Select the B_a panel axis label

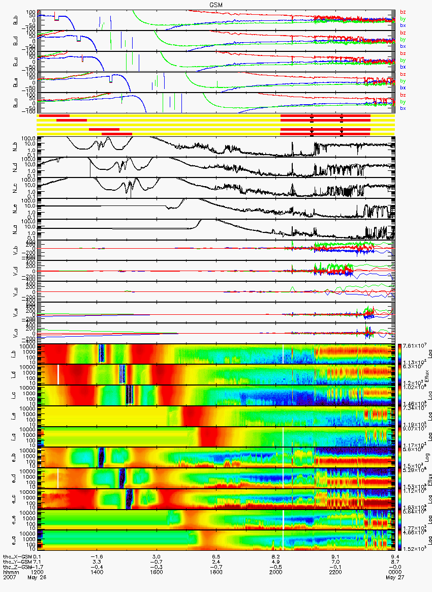(15, 103)
